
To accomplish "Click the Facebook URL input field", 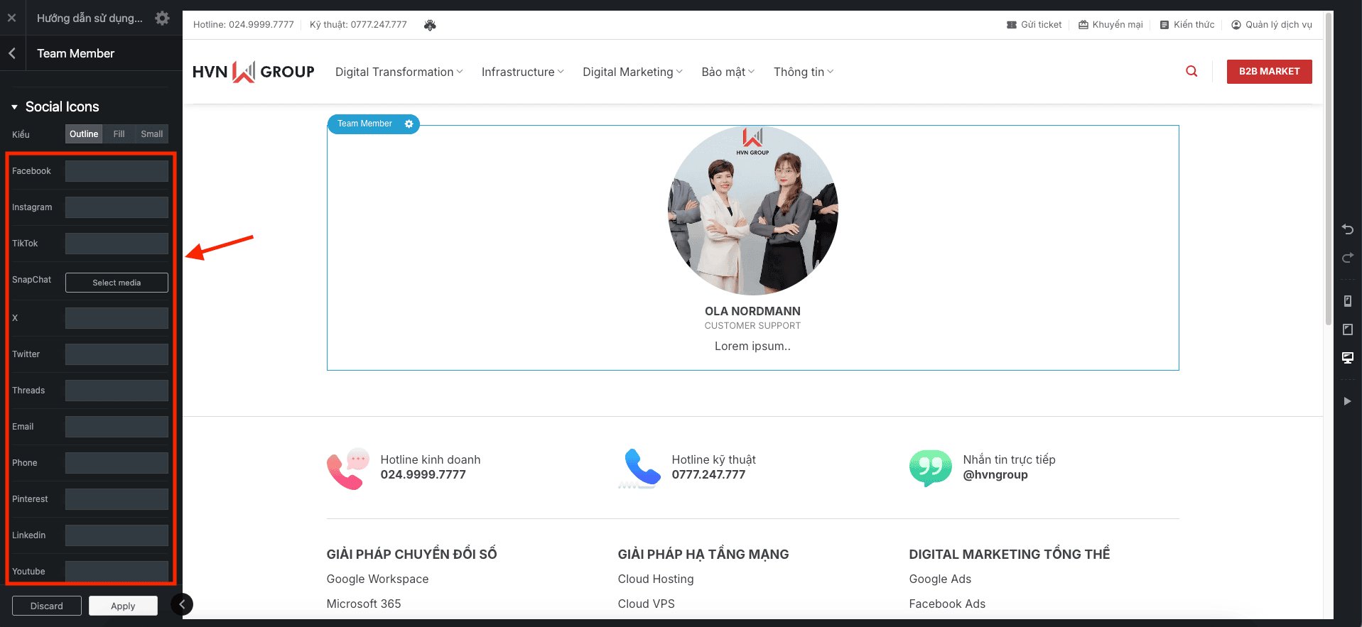I will [117, 171].
